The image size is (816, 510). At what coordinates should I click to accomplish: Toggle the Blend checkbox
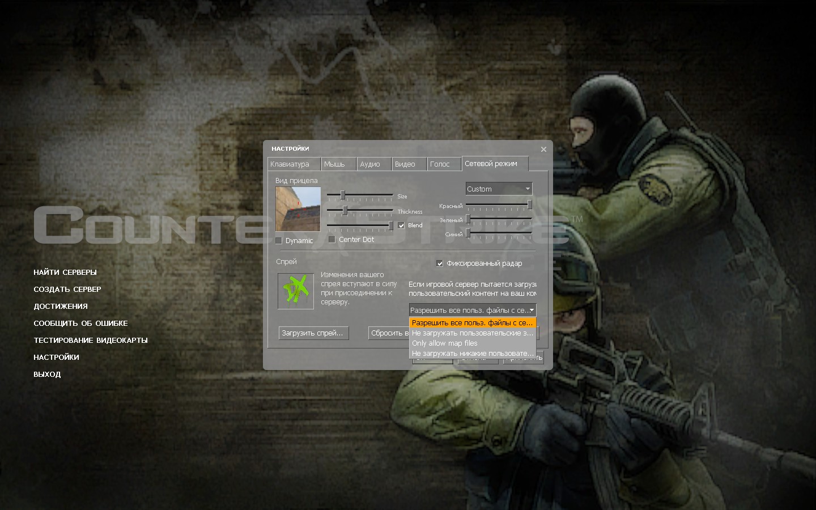tap(401, 225)
